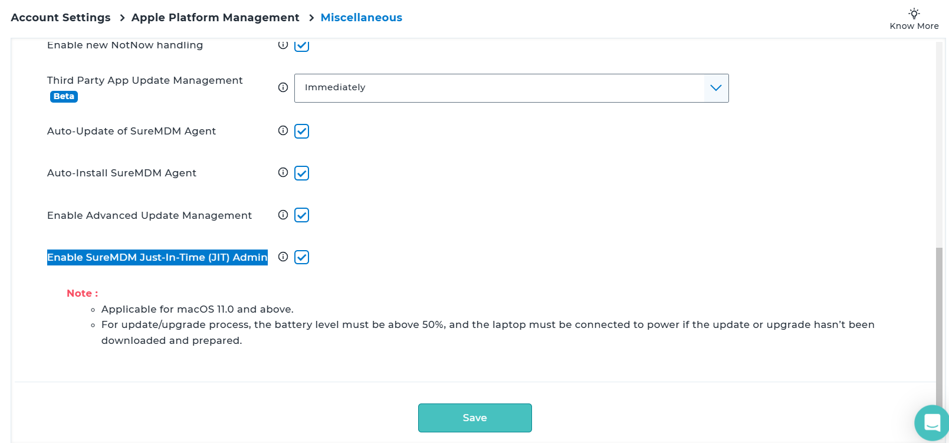Toggle the SureMDM Just-In-Time Admin checkbox
This screenshot has width=949, height=443.
click(x=301, y=257)
